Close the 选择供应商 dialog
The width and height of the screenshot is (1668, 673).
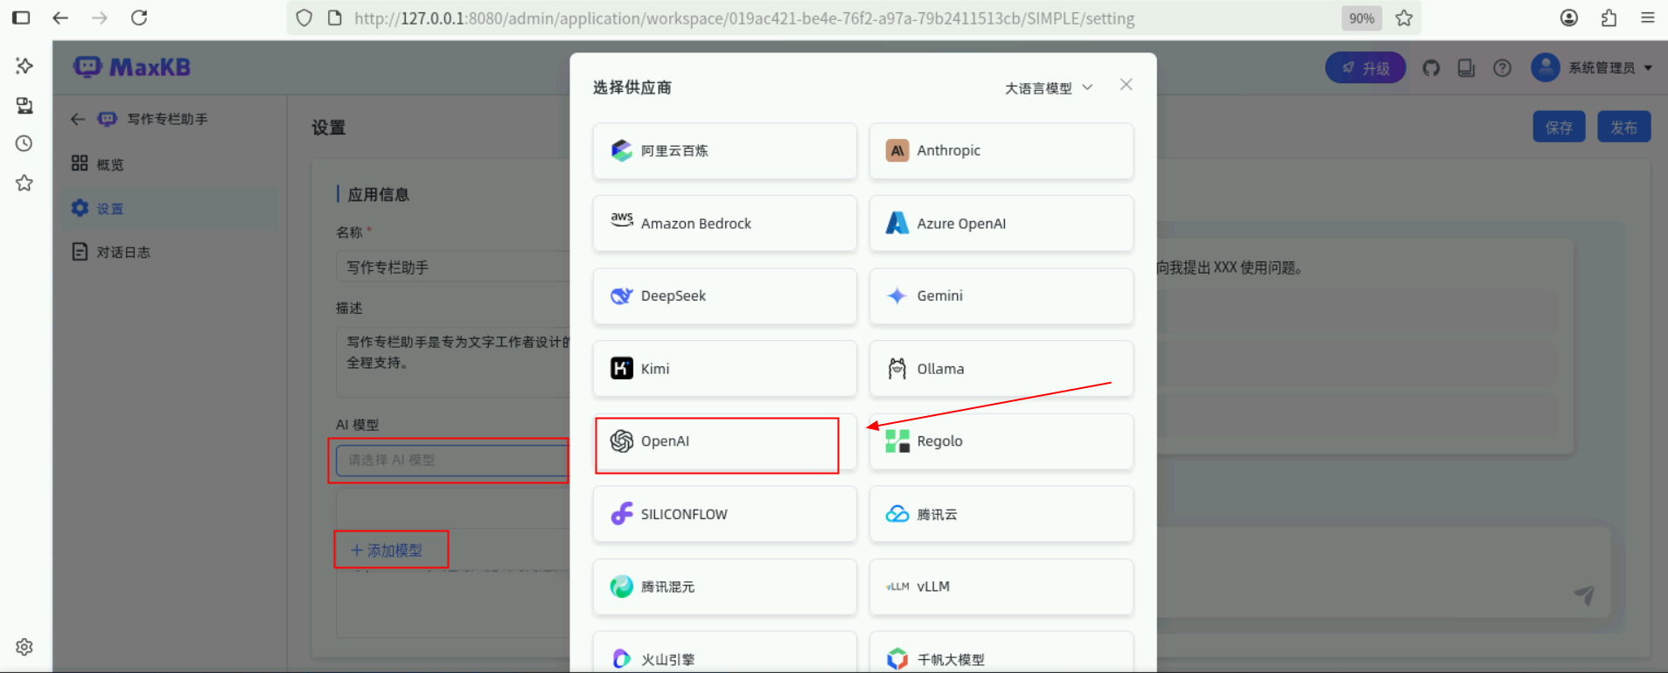1126,85
